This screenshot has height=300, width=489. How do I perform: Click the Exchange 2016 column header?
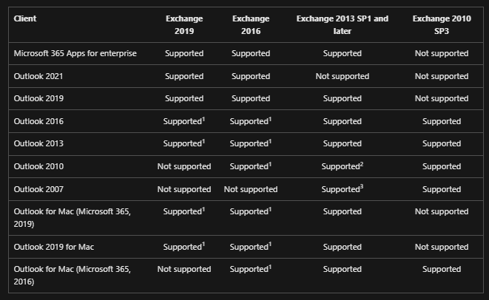coord(251,25)
